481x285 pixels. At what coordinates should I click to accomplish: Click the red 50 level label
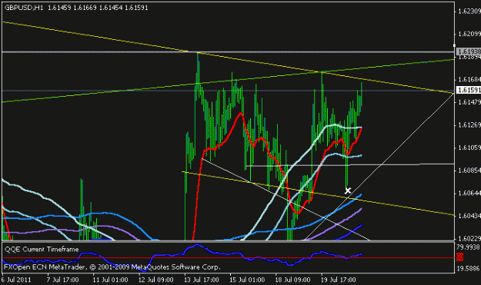[x=459, y=257]
